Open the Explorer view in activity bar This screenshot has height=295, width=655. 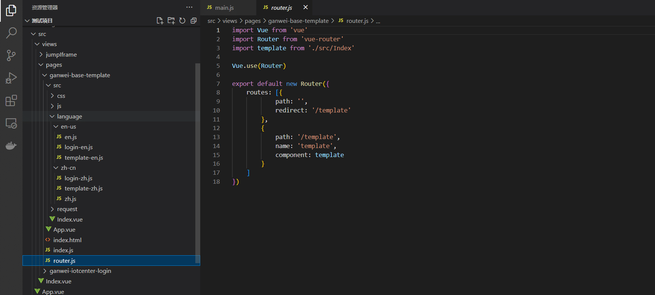click(x=11, y=10)
